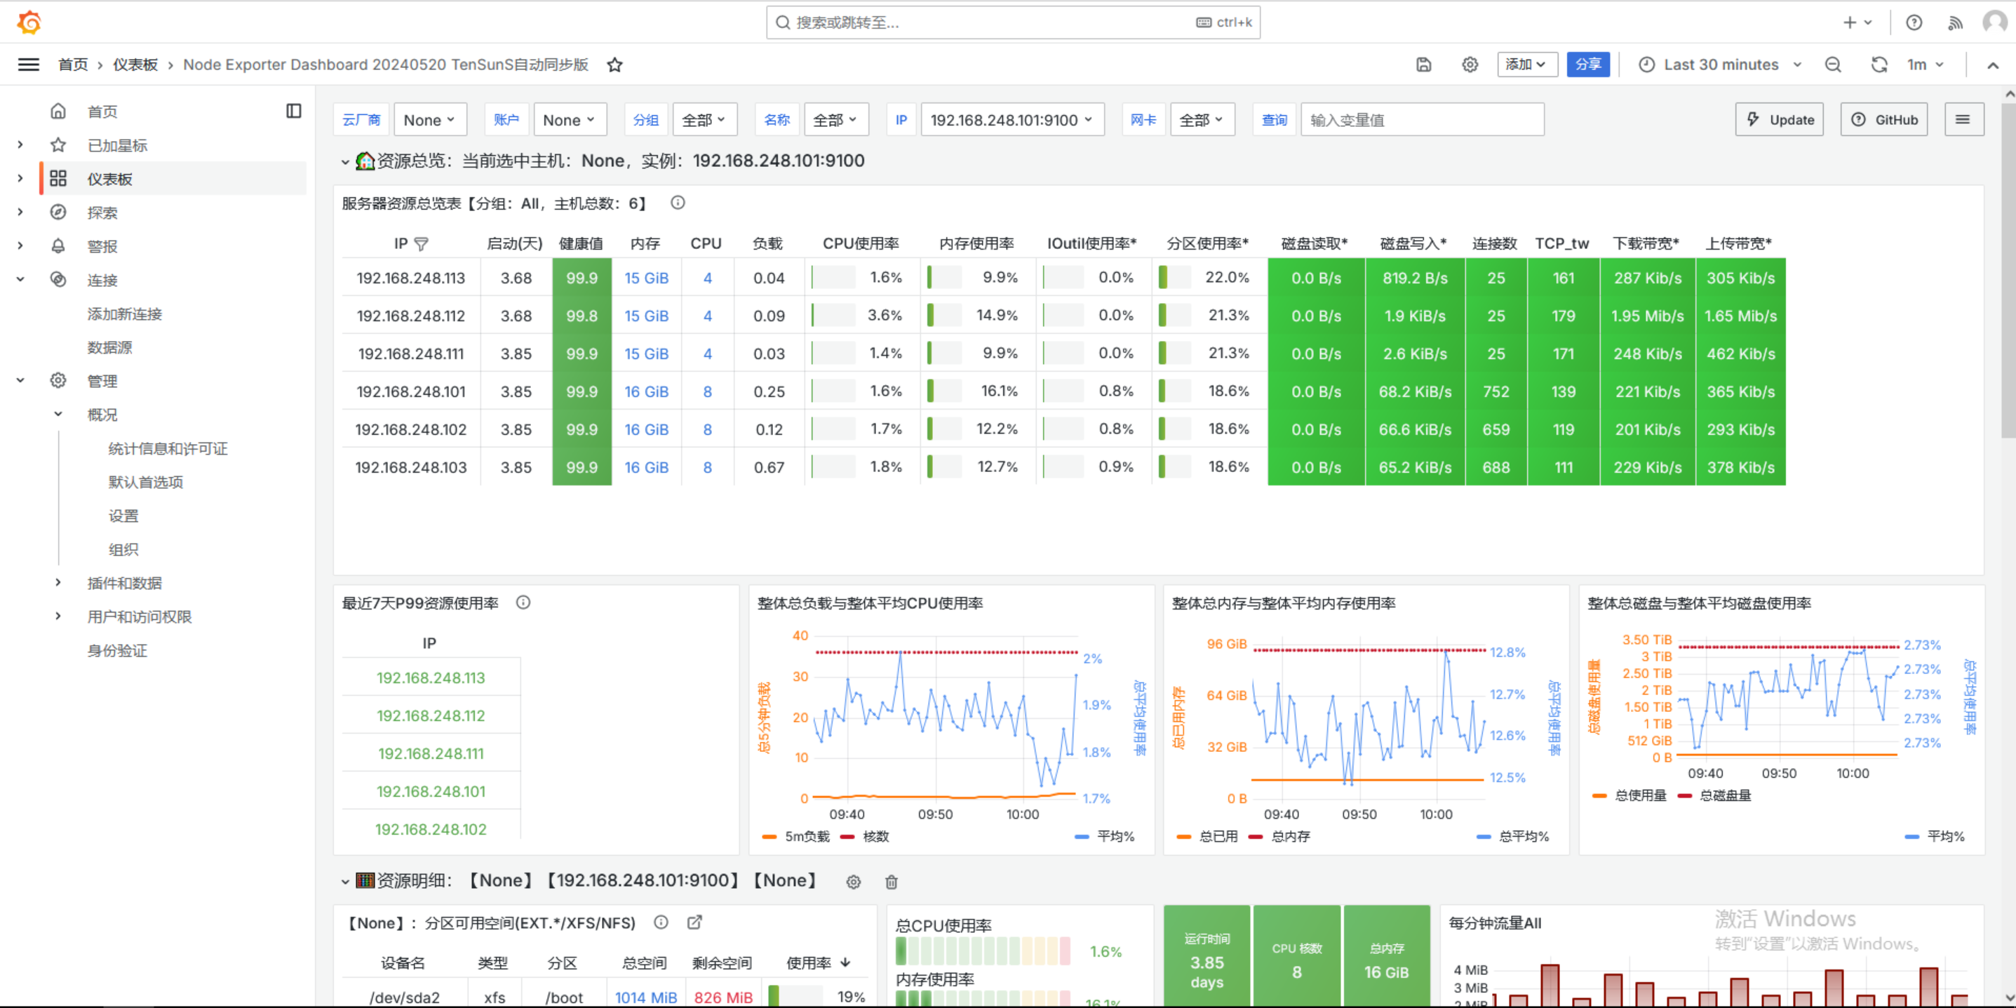Select 警报 in the sidebar menu

(x=102, y=246)
